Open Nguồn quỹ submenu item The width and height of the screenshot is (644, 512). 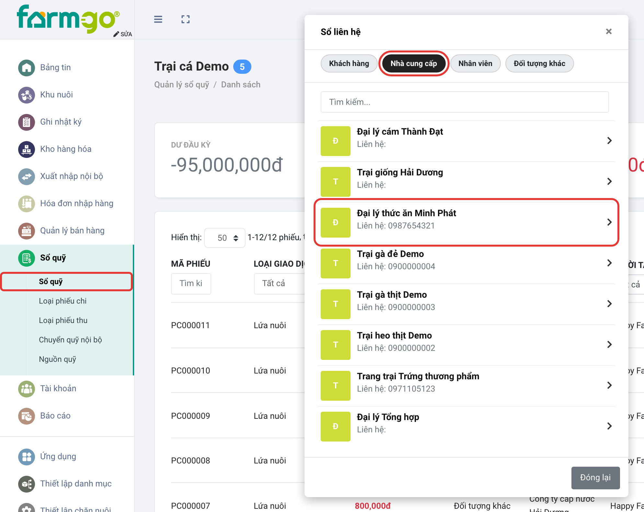[x=57, y=359]
